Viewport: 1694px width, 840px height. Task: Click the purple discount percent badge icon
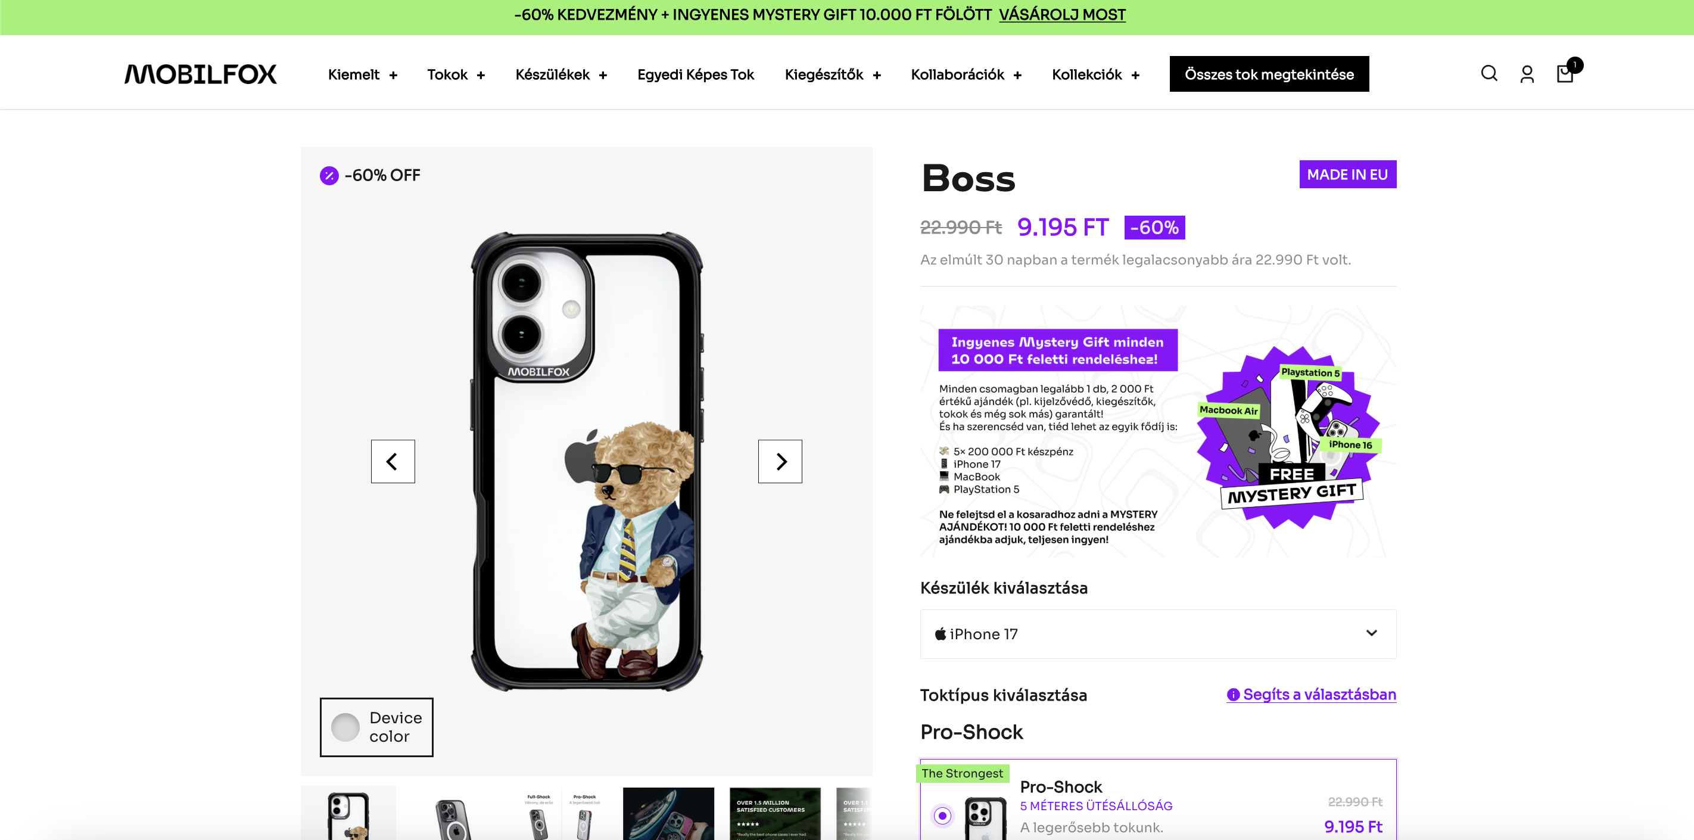pyautogui.click(x=329, y=176)
